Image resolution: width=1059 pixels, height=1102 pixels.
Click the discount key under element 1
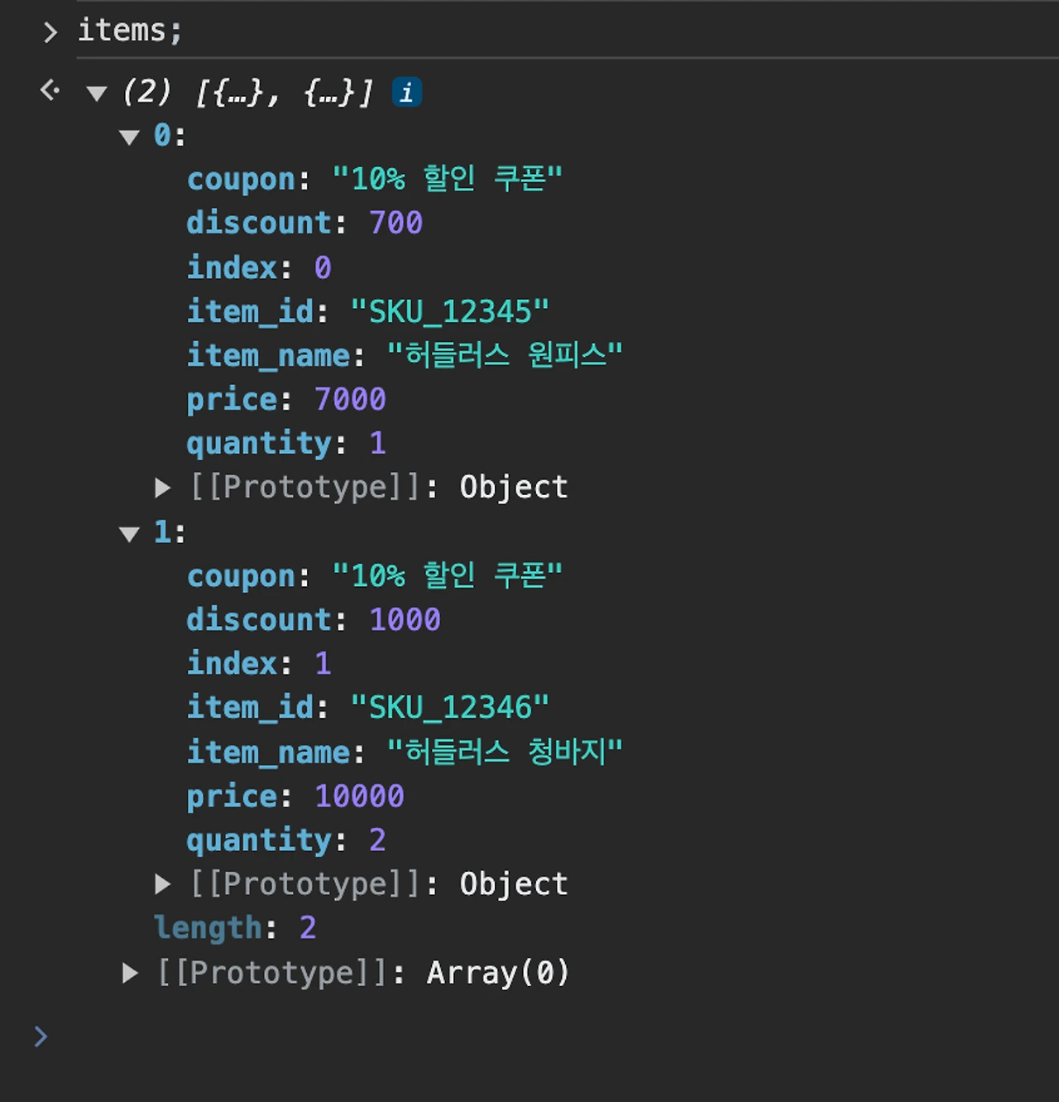click(x=259, y=619)
